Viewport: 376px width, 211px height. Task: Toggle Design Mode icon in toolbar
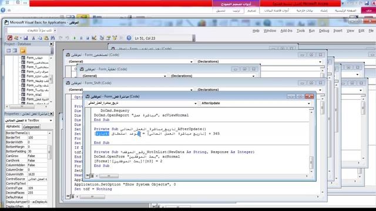tap(94, 38)
